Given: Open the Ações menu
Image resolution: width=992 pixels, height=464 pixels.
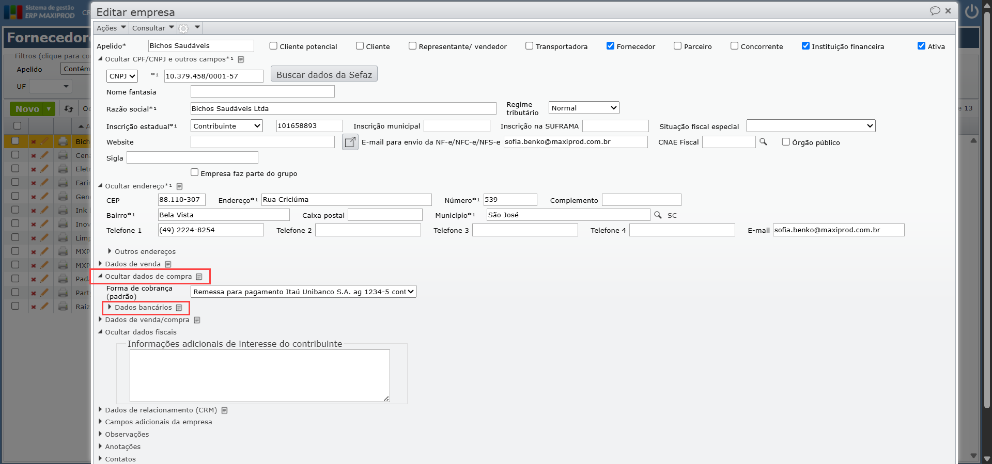Looking at the screenshot, I should (111, 28).
